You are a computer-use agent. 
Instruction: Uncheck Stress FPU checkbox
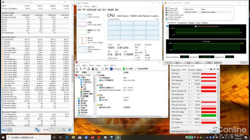coord(169,11)
